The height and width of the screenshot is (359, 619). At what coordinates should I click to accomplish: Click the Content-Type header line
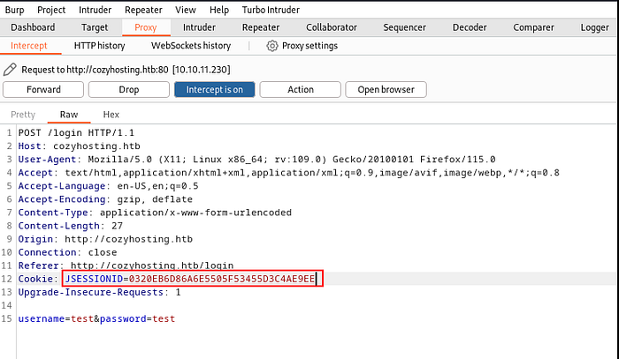[155, 213]
